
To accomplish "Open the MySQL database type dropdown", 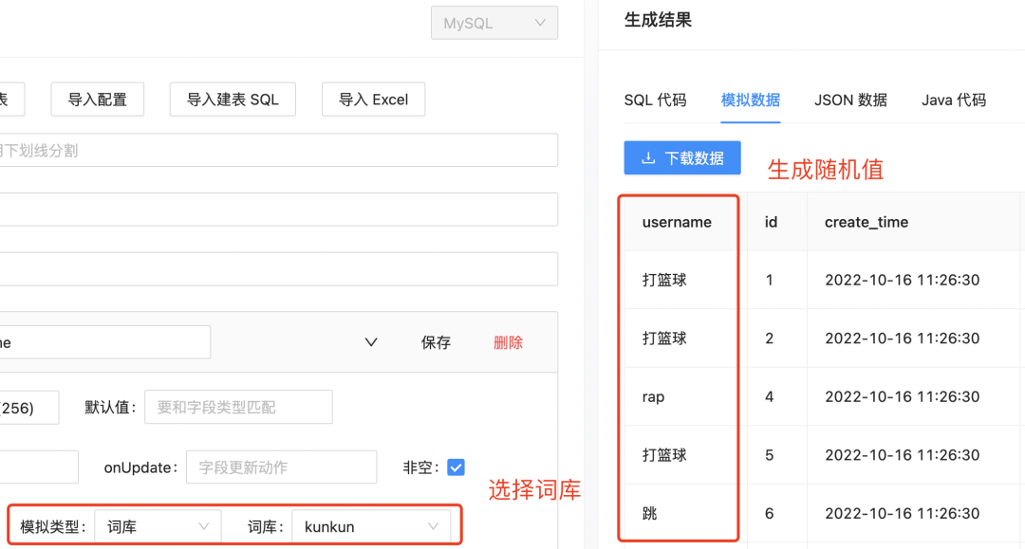I will click(x=494, y=24).
